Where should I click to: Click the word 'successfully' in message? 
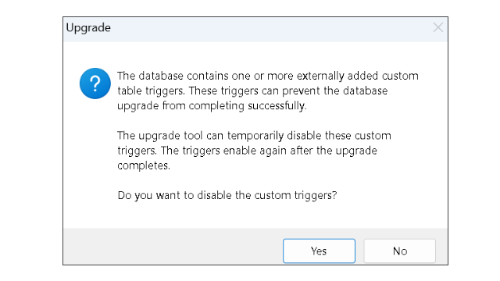277,106
